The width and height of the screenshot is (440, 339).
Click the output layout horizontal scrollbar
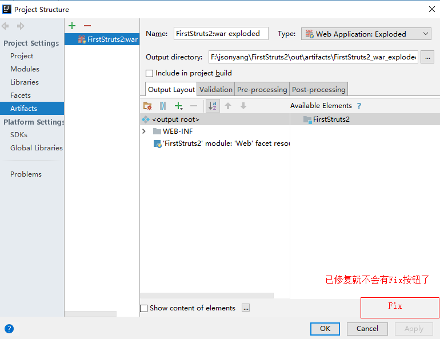click(207, 296)
